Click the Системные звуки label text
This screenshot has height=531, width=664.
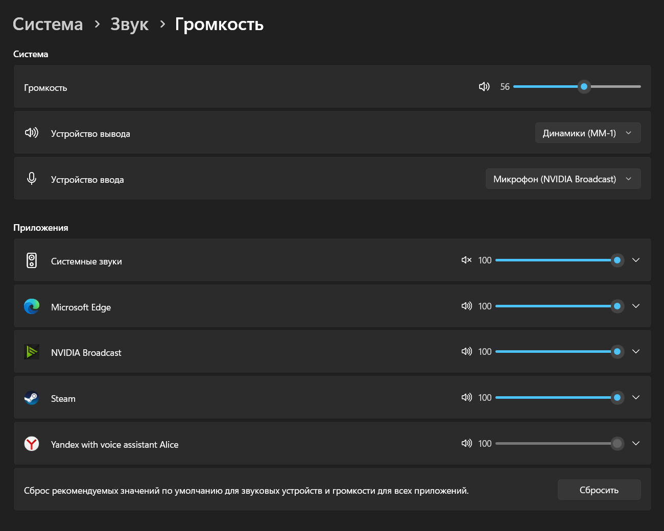point(86,261)
